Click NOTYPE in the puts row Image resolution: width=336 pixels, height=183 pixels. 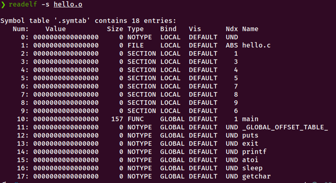coord(140,136)
